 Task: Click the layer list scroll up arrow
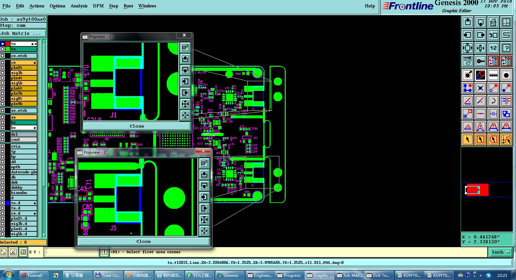coord(44,42)
